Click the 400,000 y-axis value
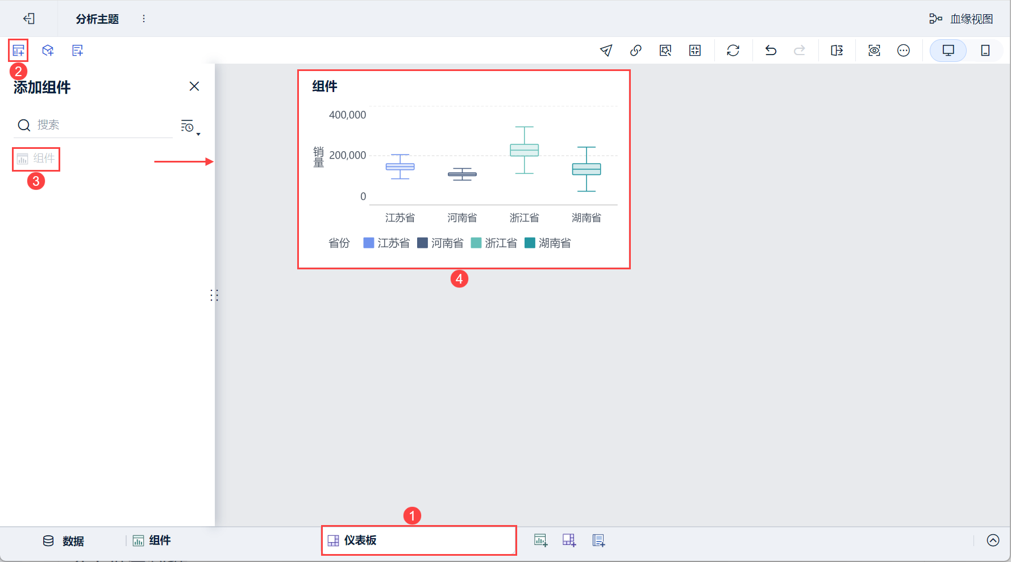 [x=348, y=115]
